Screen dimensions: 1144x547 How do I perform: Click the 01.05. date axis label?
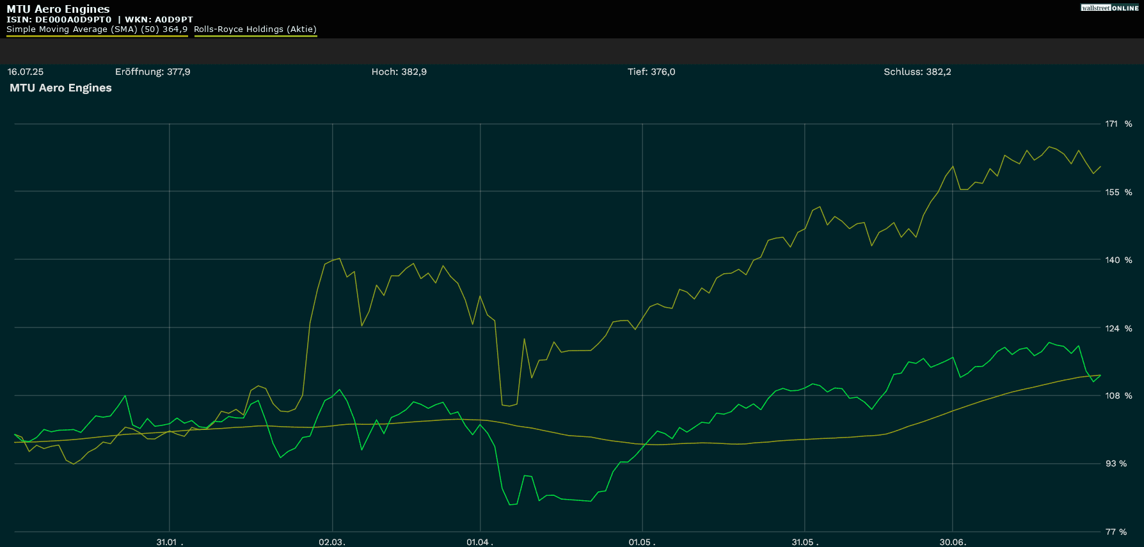pyautogui.click(x=642, y=542)
